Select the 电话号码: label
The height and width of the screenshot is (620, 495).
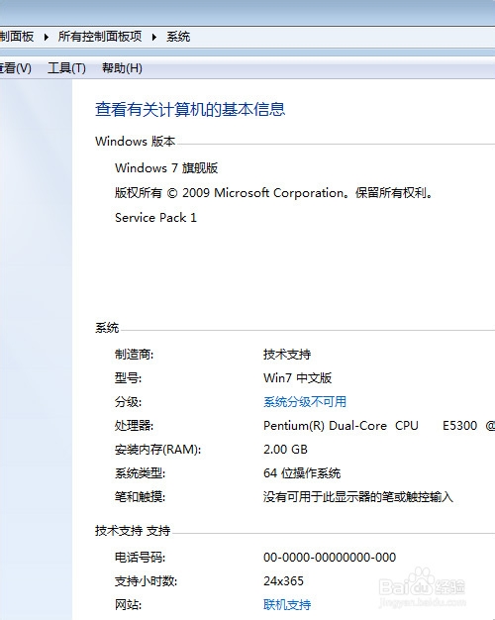tap(140, 558)
